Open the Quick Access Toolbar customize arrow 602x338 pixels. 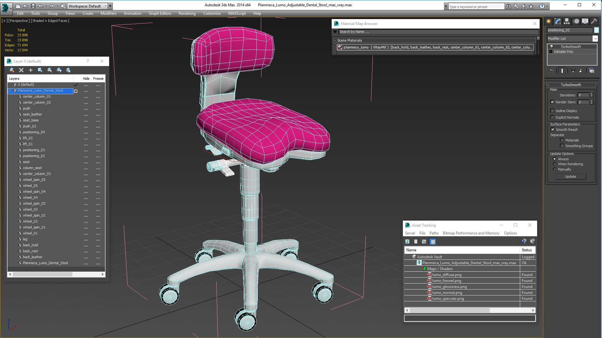110,6
